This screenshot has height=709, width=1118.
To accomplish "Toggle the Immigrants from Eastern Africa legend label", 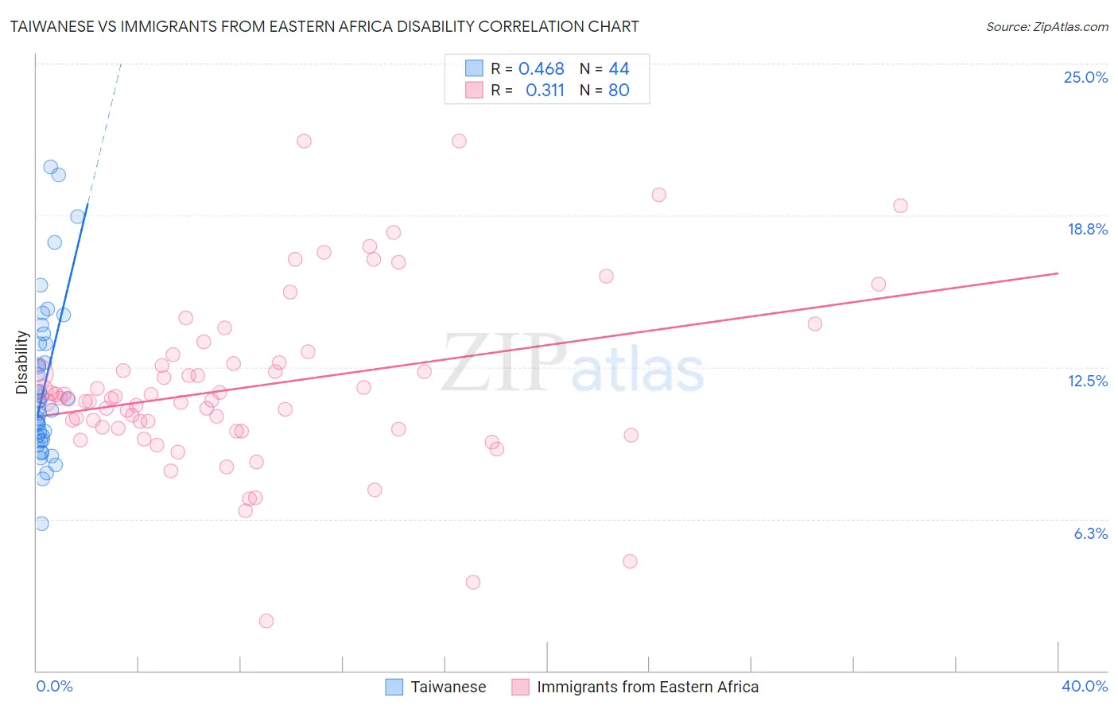I will pyautogui.click(x=647, y=687).
